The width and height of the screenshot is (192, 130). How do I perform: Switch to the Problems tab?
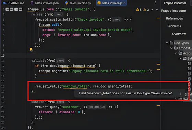[174, 26]
